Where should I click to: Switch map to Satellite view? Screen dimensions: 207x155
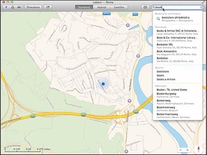click(119, 7)
